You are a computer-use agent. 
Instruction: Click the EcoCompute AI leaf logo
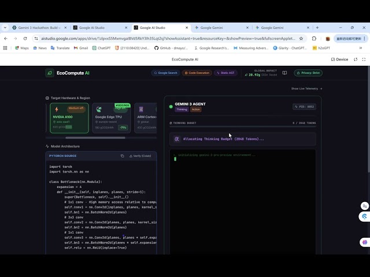pos(50,73)
